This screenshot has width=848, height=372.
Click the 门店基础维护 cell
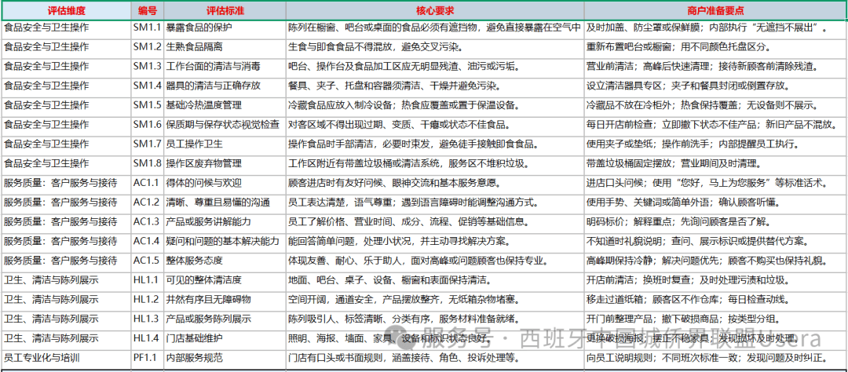225,338
